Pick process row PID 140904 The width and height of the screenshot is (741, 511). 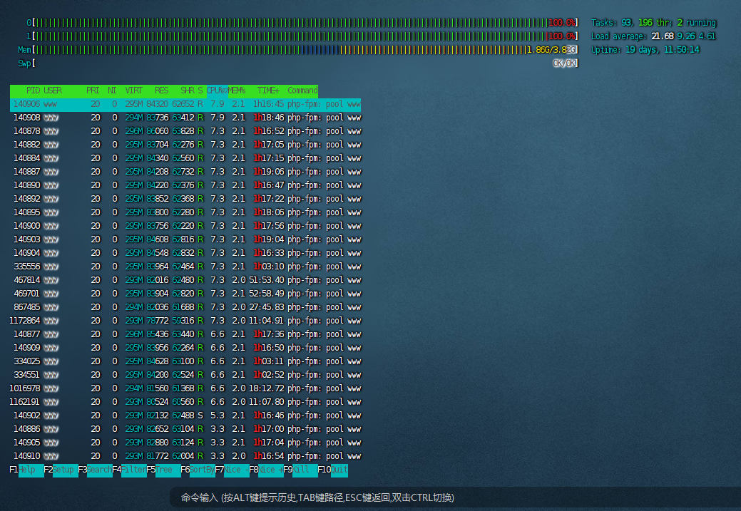click(x=185, y=253)
